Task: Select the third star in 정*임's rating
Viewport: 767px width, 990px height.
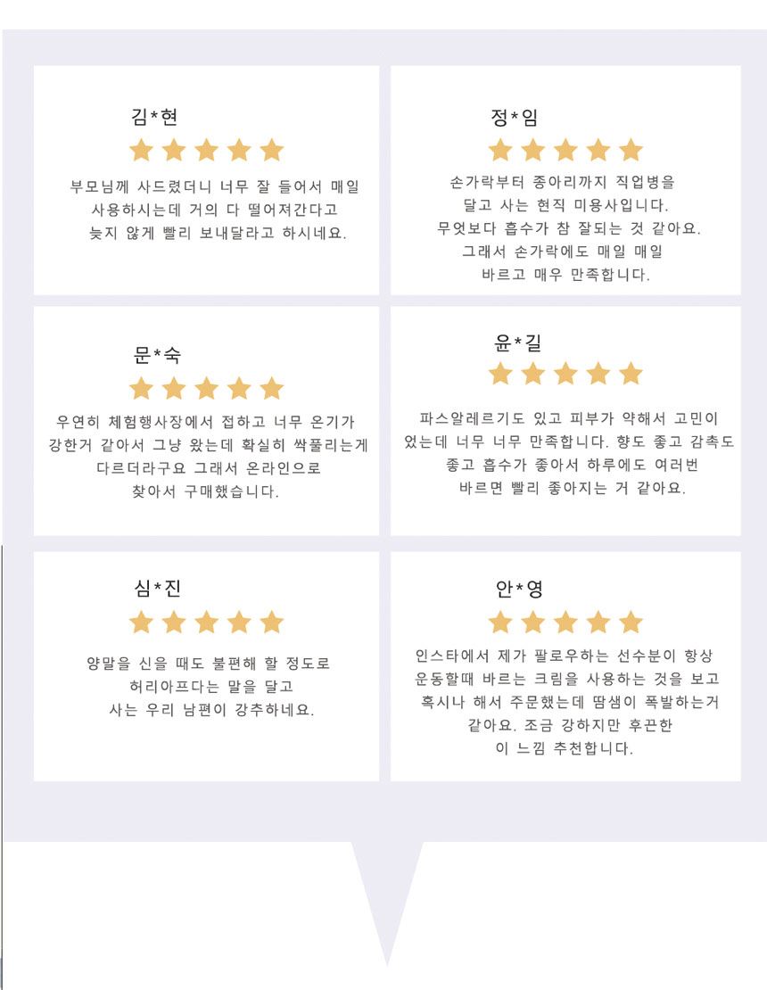Action: (565, 150)
